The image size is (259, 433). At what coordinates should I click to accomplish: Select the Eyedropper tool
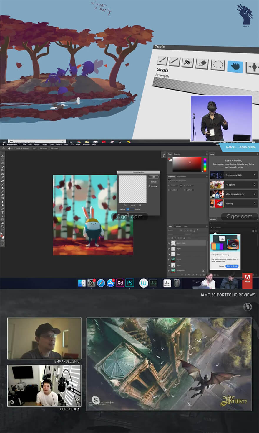(2, 177)
